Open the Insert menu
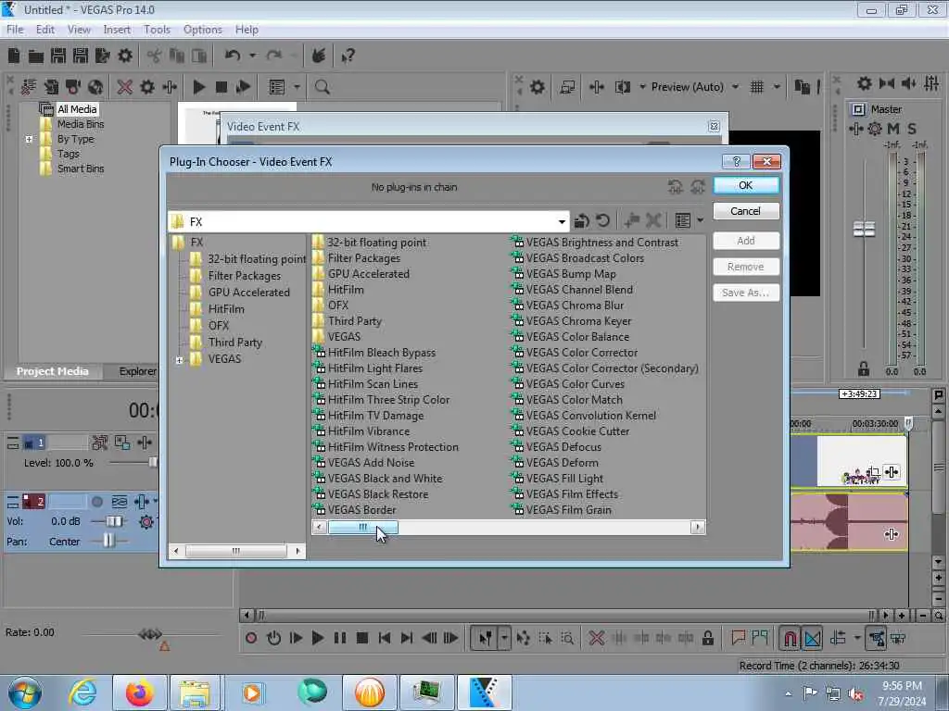Image resolution: width=949 pixels, height=711 pixels. pos(117,29)
